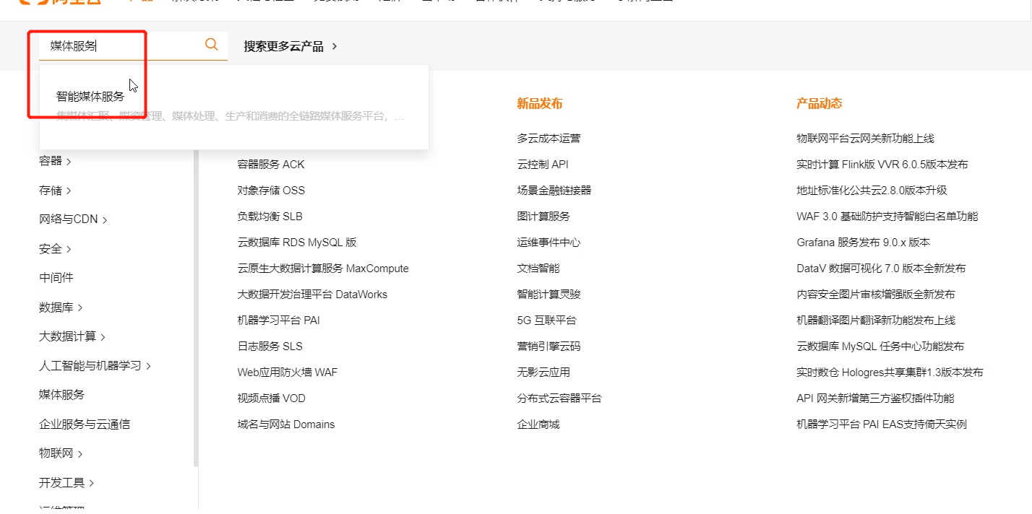
Task: Open API 网关新增第三方鉴权插件功能
Action: coord(875,398)
